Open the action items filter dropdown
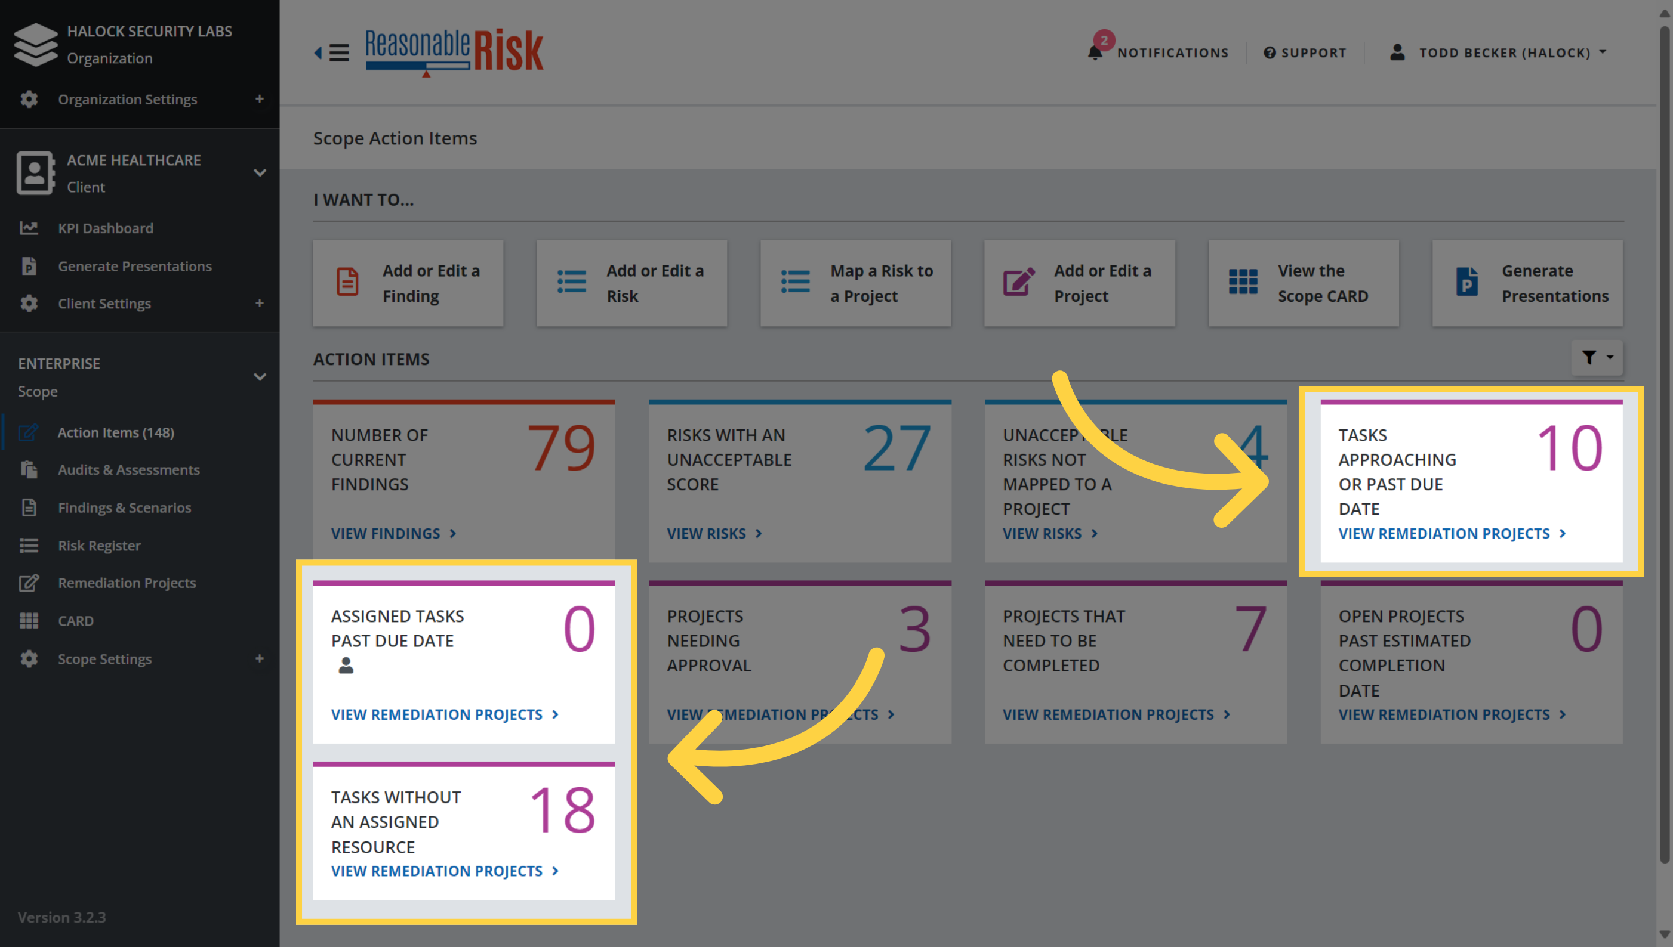Image resolution: width=1673 pixels, height=947 pixels. coord(1597,358)
